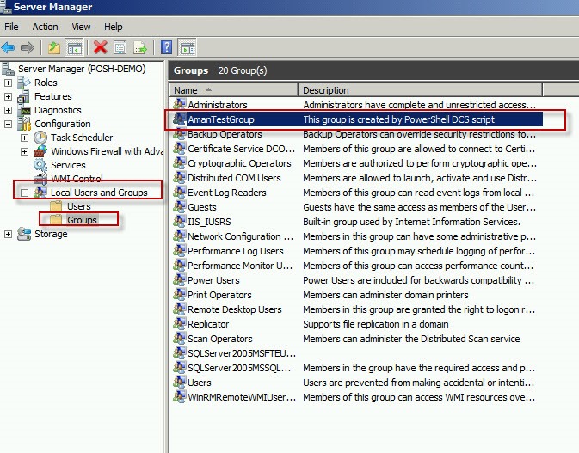Expand the Storage tree node
Screen dimensions: 579x453
click(9, 234)
